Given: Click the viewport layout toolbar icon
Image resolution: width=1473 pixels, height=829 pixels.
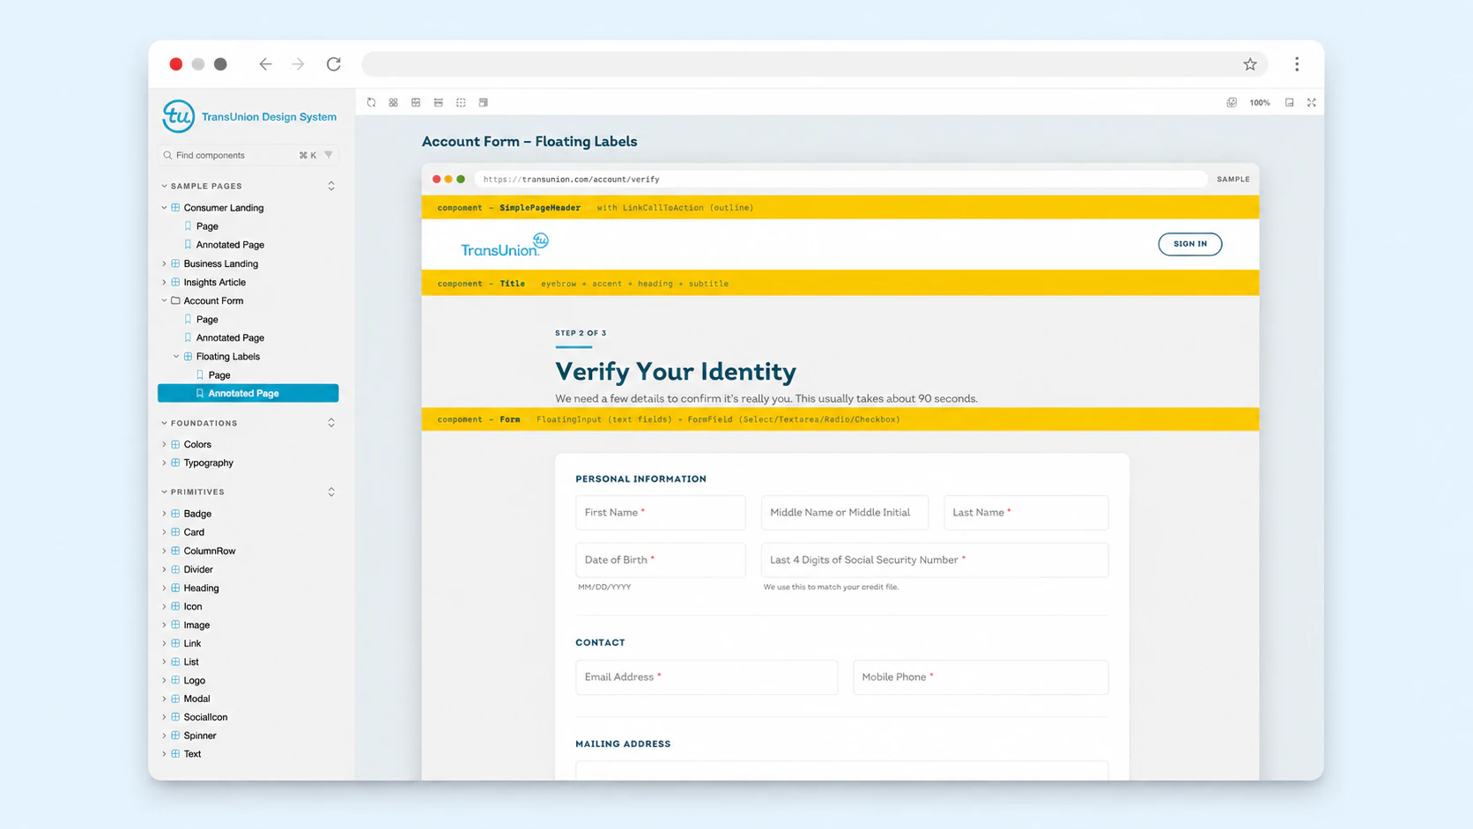Looking at the screenshot, I should tap(439, 103).
